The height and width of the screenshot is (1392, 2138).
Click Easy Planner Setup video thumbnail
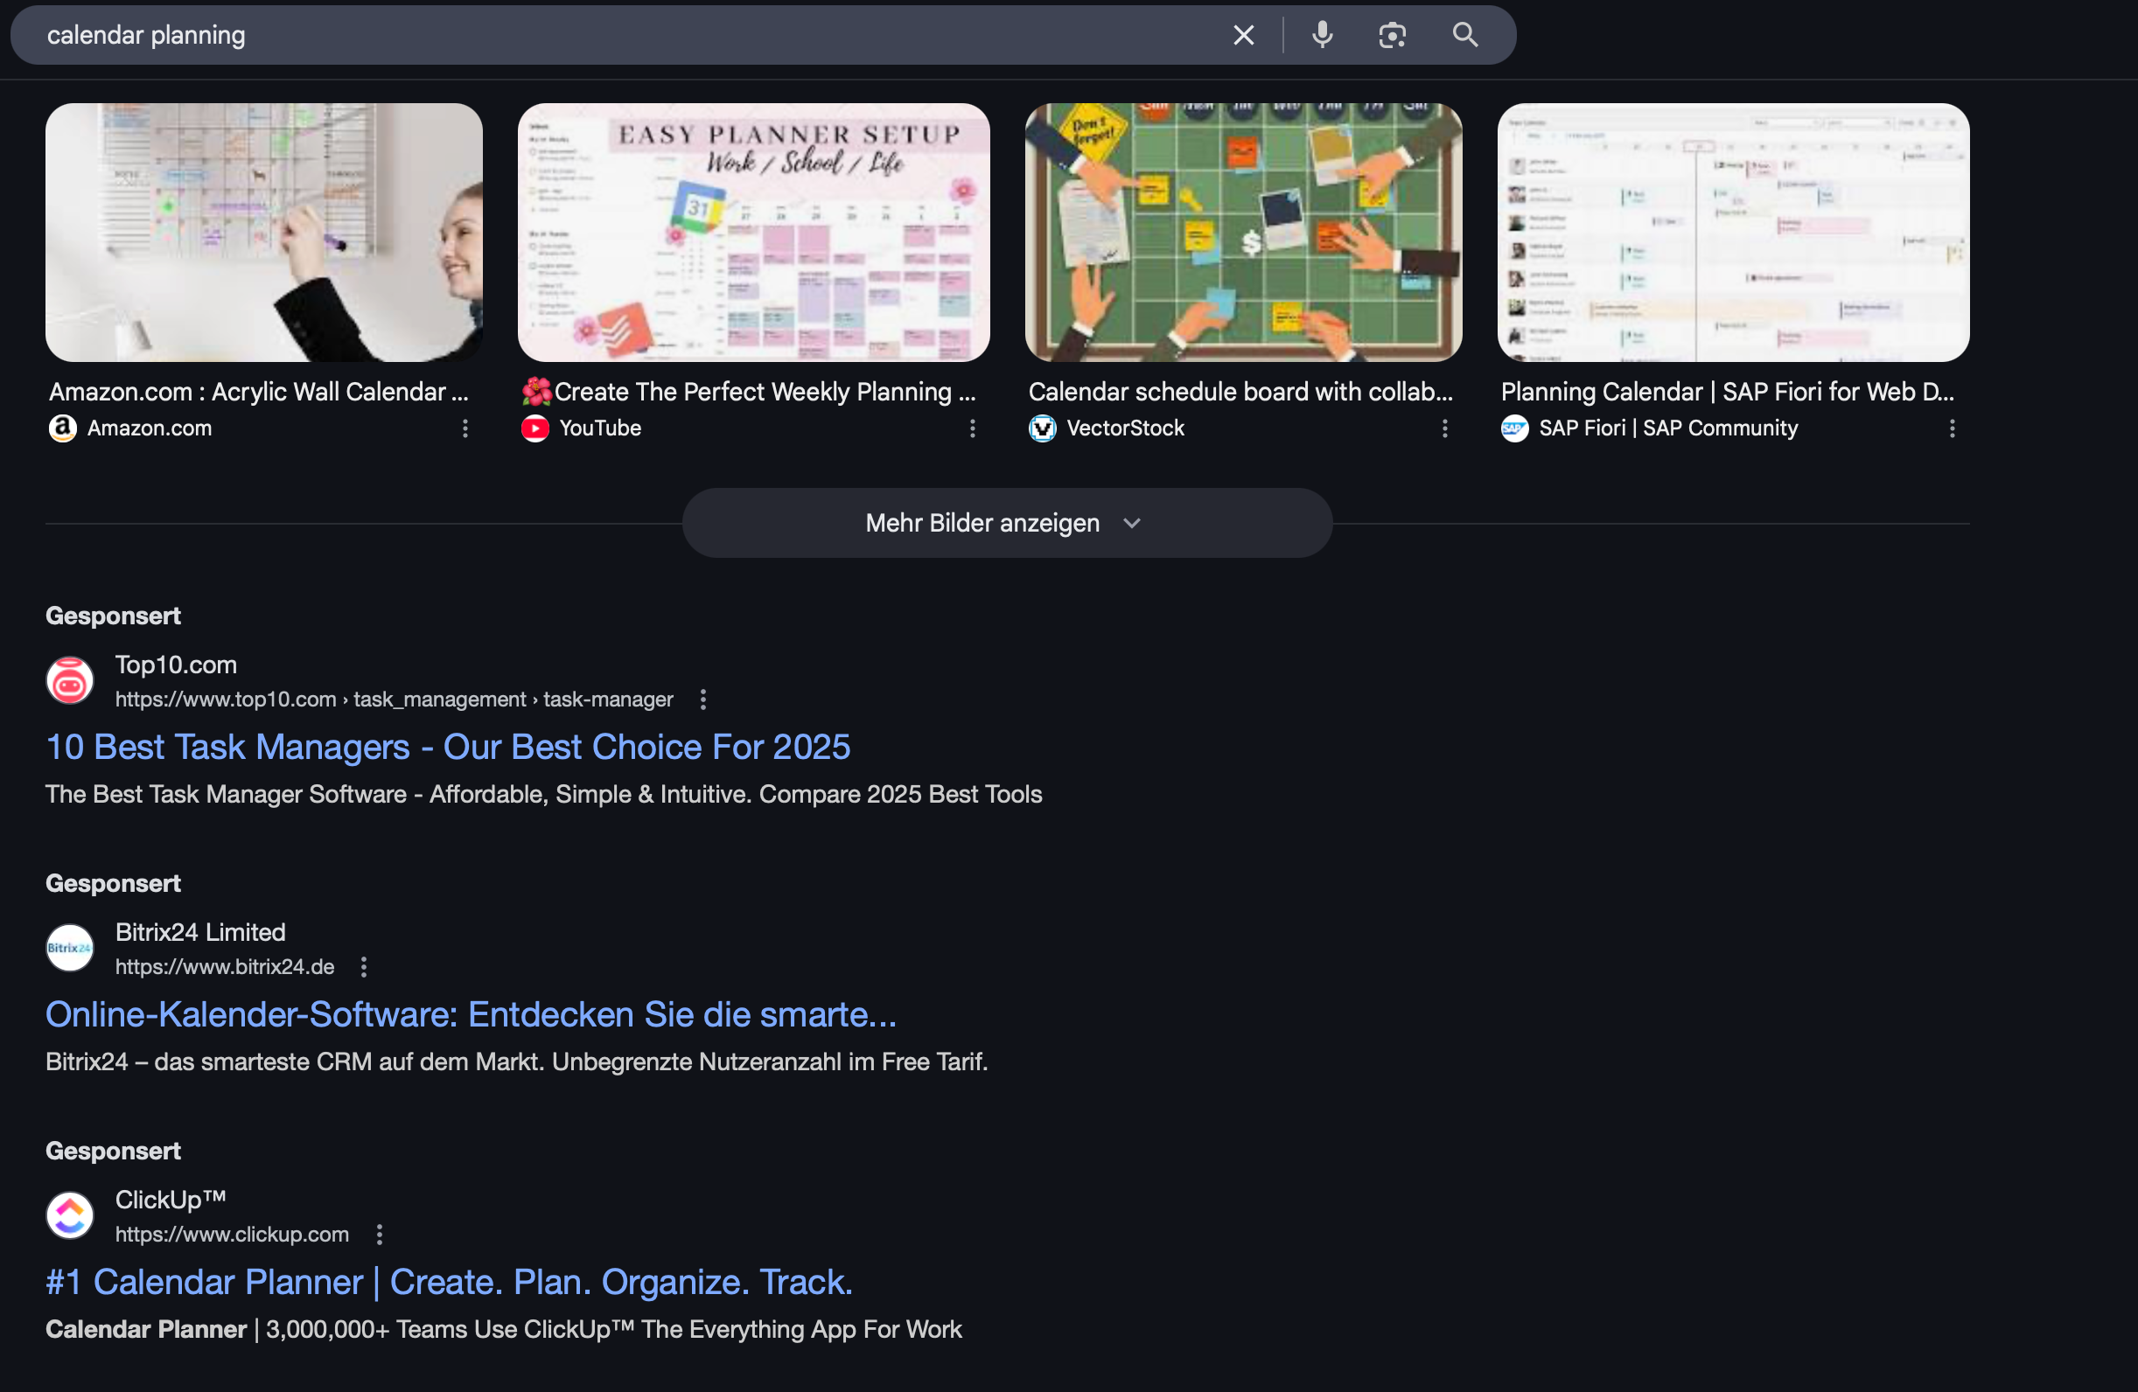[753, 232]
